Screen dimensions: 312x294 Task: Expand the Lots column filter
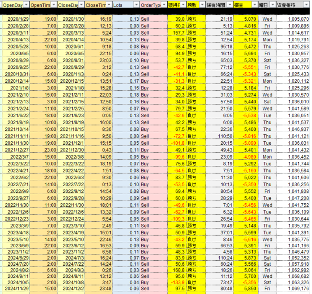[136, 4]
